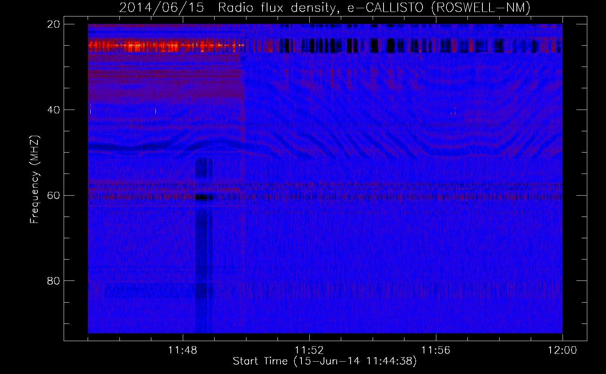Click the '11:52' time tick label
The width and height of the screenshot is (606, 374).
pos(309,350)
